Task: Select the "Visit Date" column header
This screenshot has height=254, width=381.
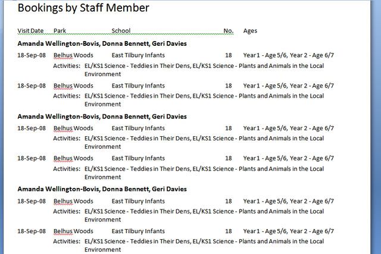Action: click(x=30, y=31)
